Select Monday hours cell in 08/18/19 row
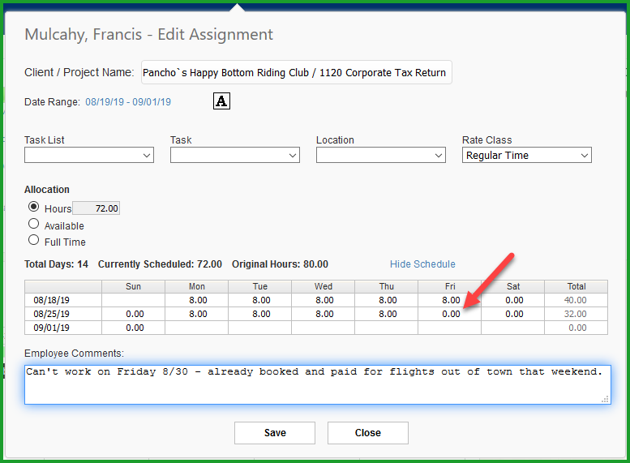The height and width of the screenshot is (463, 630). tap(196, 300)
